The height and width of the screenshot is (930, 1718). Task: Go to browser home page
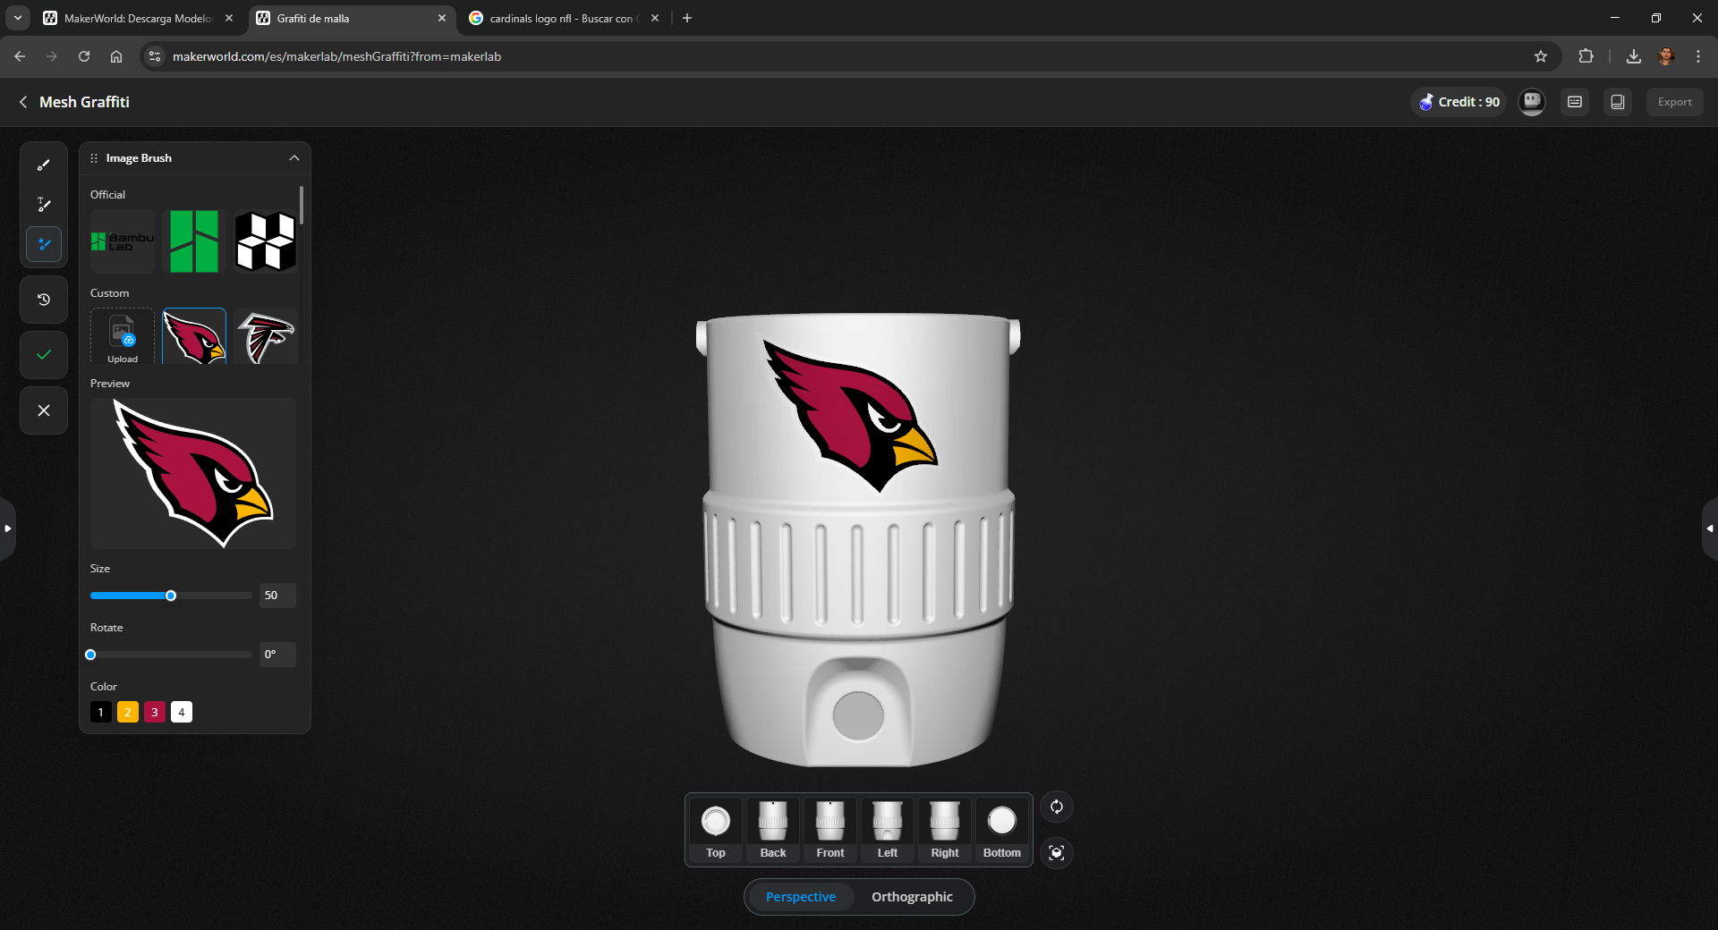pos(116,56)
